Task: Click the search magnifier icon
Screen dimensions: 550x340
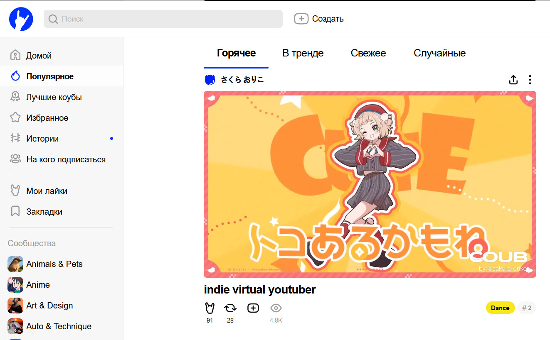Action: [53, 19]
